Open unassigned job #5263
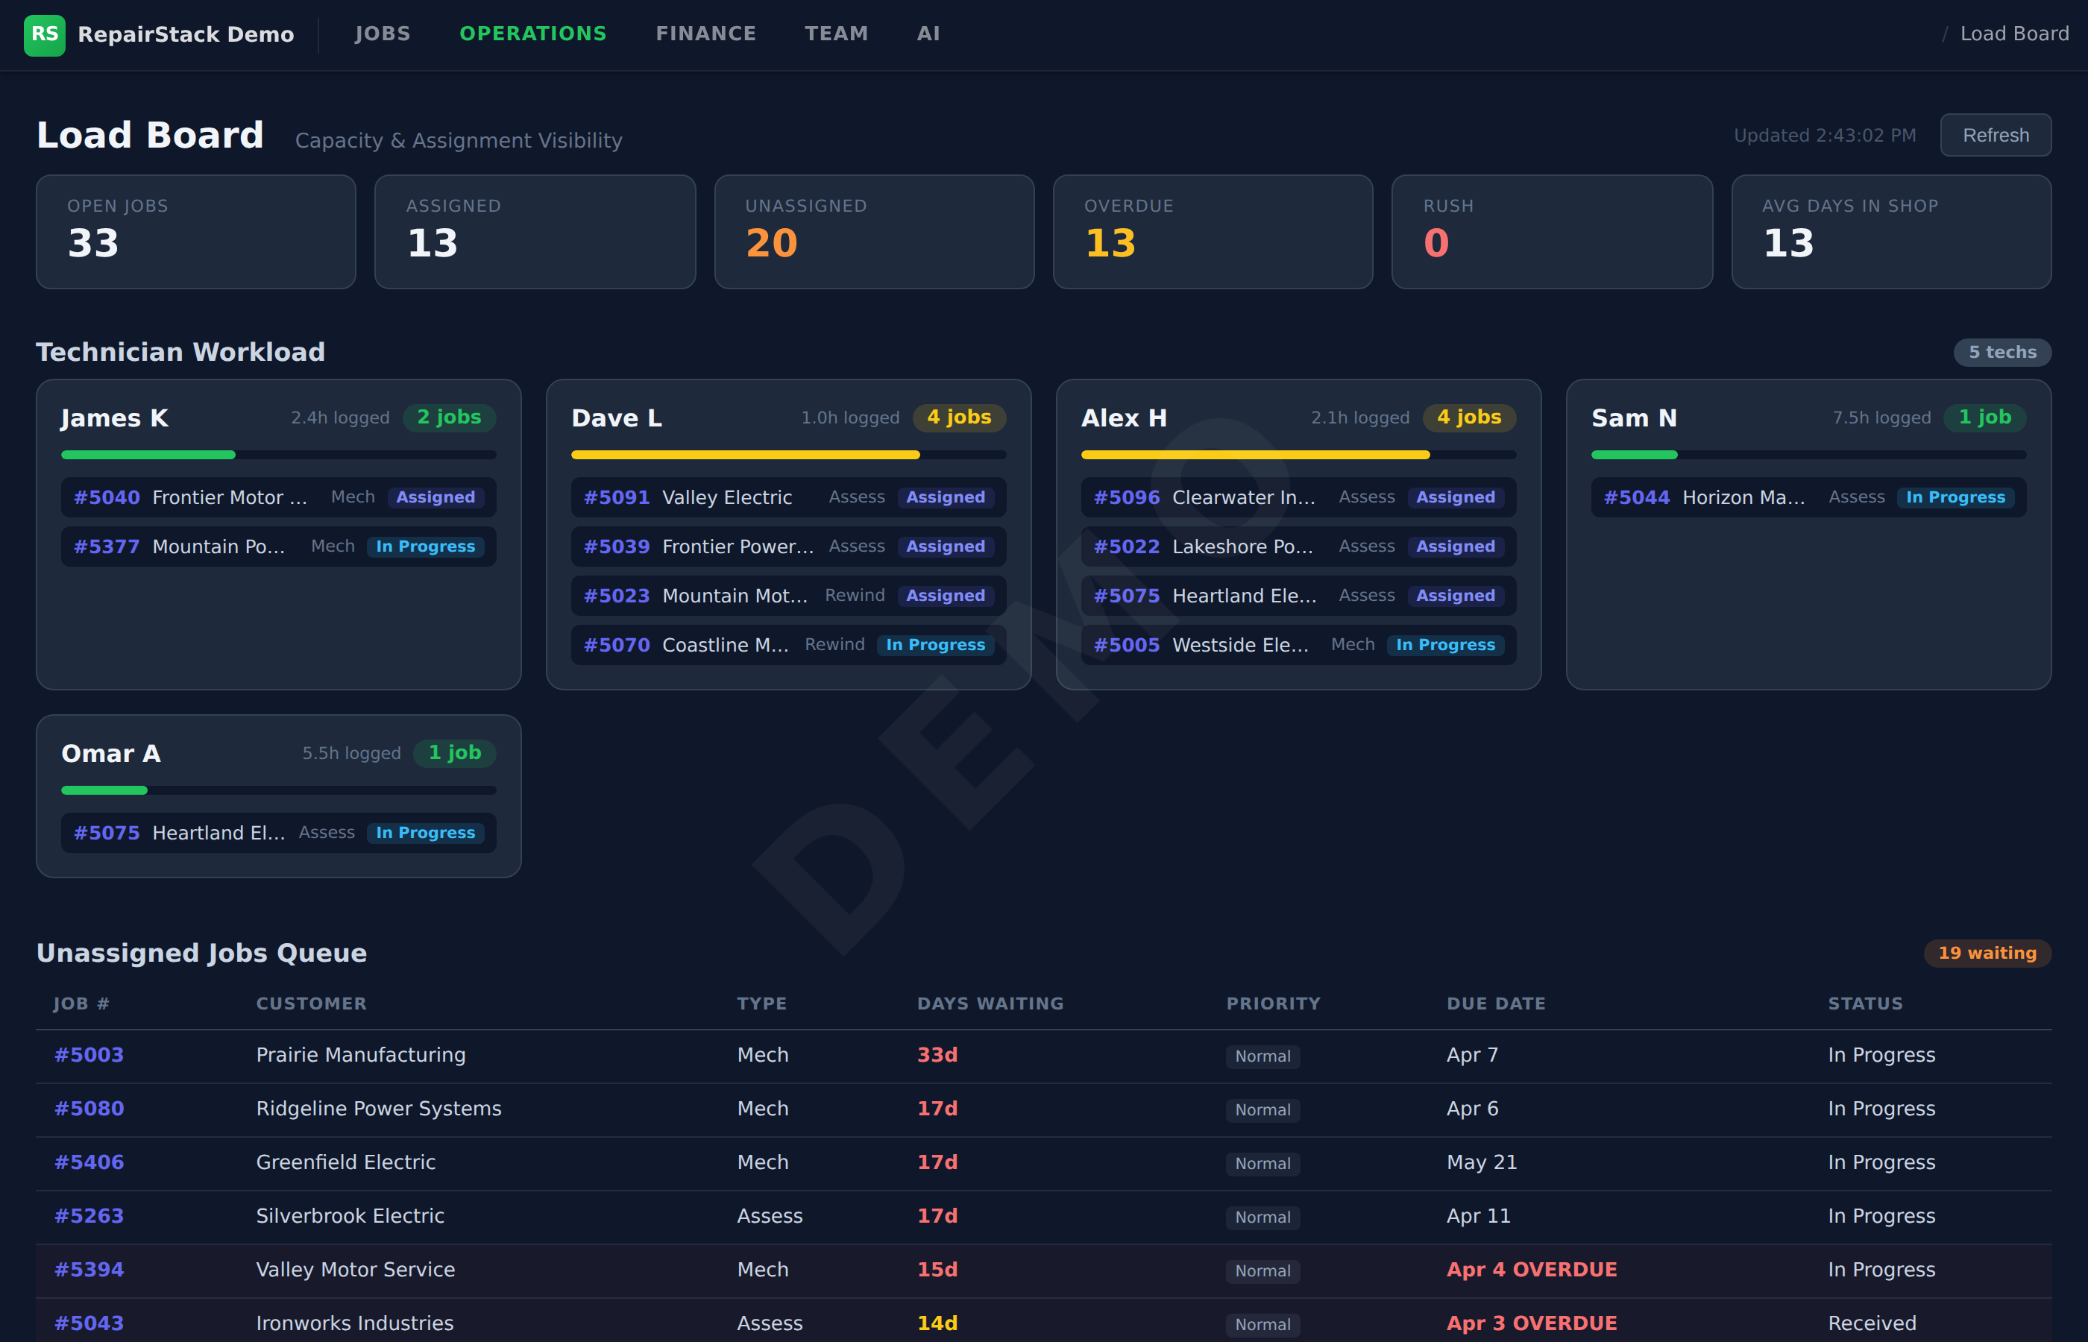Screen dimensions: 2088x1342 coord(89,1217)
